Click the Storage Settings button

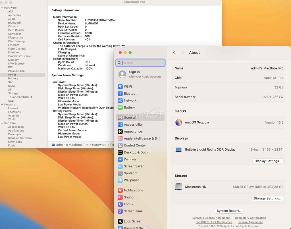[x=267, y=199]
